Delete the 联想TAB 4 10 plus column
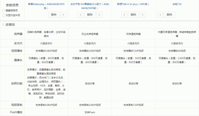The width and height of the screenshot is (199, 116). 133,15
